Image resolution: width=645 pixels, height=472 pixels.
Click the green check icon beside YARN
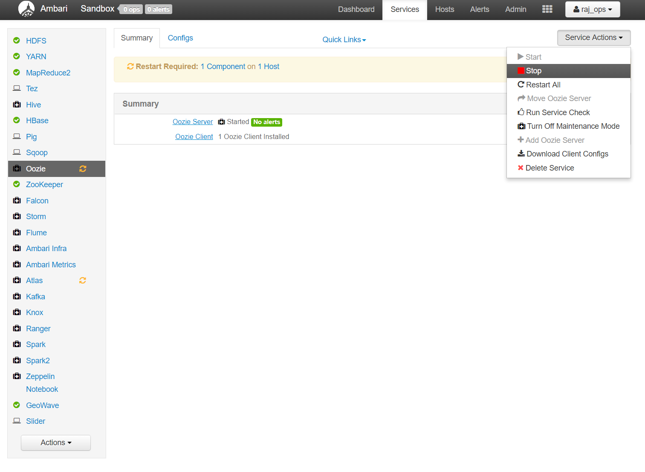point(17,56)
